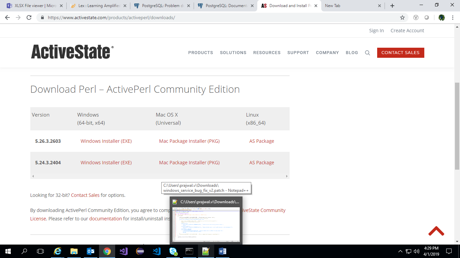Launch Visual Studio Code from taskbar

[x=157, y=251]
